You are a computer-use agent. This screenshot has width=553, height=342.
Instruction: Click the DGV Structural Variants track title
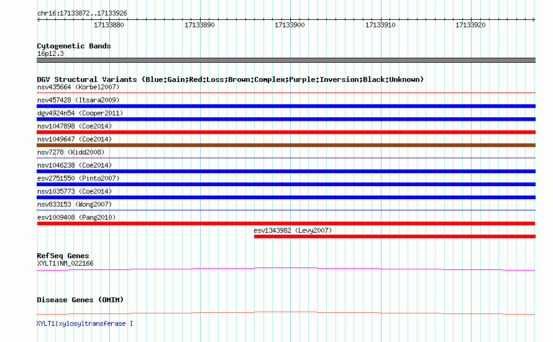[x=231, y=79]
